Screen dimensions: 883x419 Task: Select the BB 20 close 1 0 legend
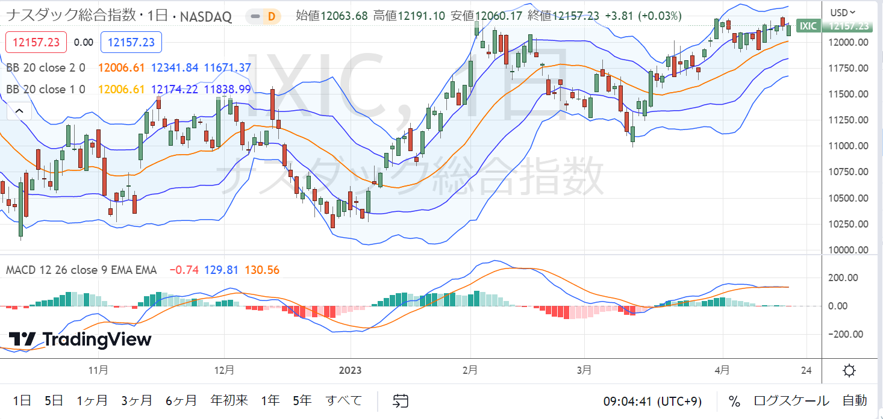[45, 89]
